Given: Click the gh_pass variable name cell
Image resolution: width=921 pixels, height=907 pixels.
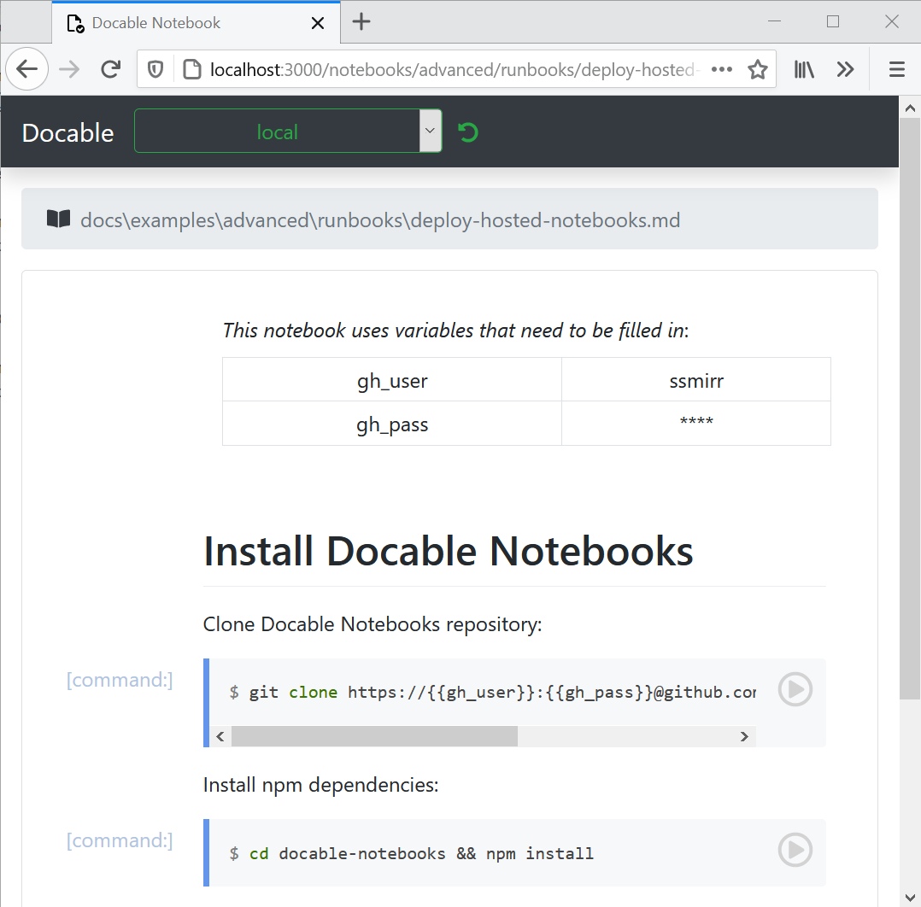Looking at the screenshot, I should [392, 424].
